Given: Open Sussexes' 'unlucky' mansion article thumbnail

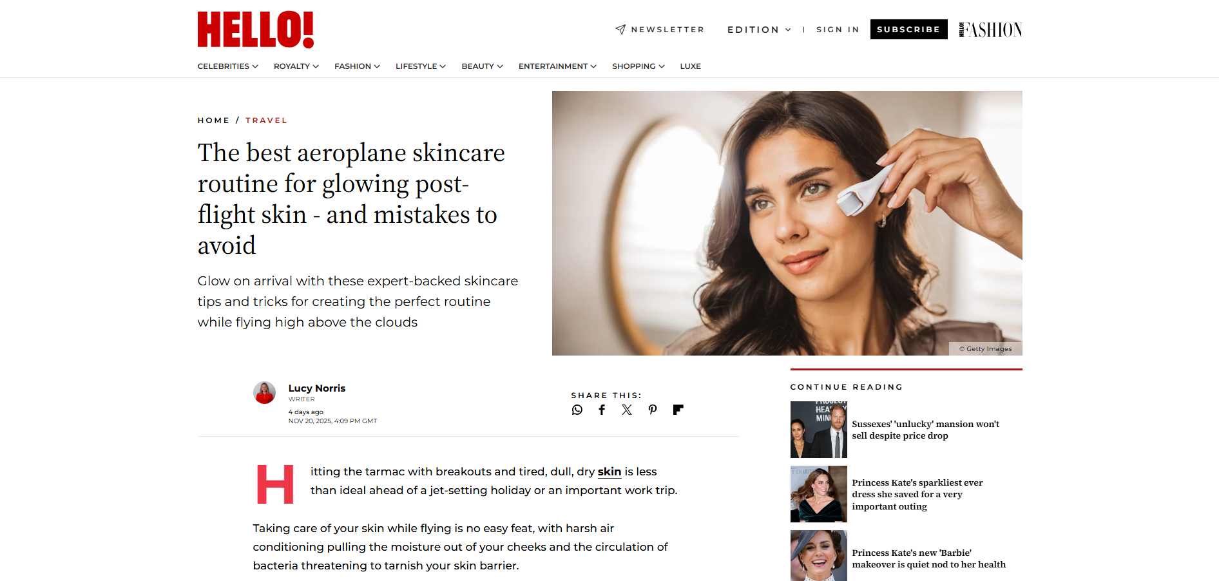Looking at the screenshot, I should (818, 430).
